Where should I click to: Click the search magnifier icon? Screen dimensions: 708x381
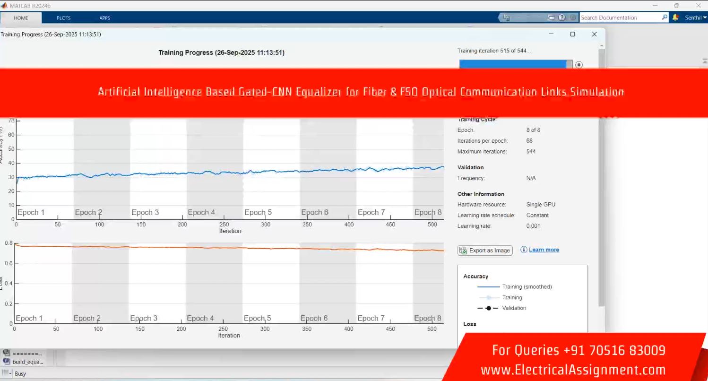(x=665, y=17)
